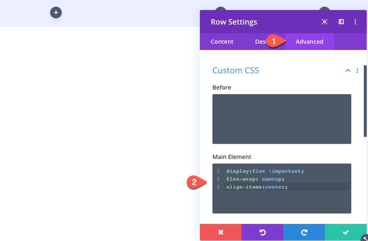Expand Row Settings to fullscreen
The image size is (368, 241).
tap(325, 22)
